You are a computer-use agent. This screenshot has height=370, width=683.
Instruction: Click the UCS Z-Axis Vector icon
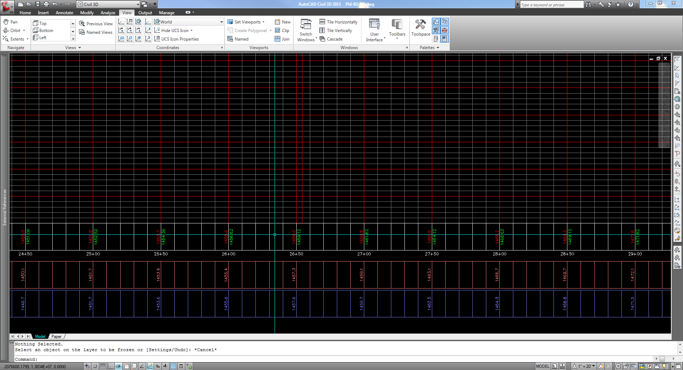click(148, 31)
